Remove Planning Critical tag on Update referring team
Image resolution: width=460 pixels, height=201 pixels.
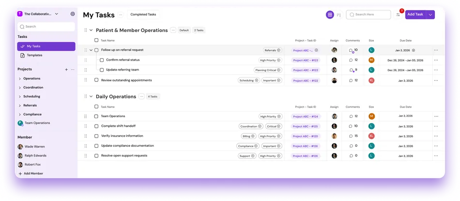[x=278, y=70]
